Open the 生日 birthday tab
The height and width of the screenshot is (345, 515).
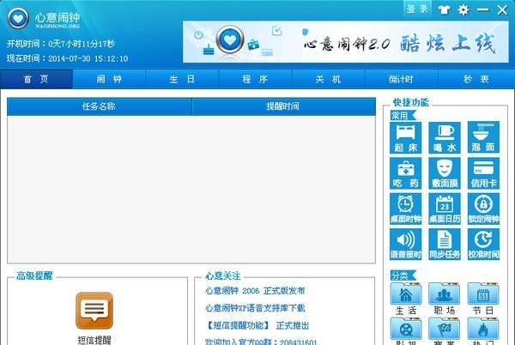182,79
